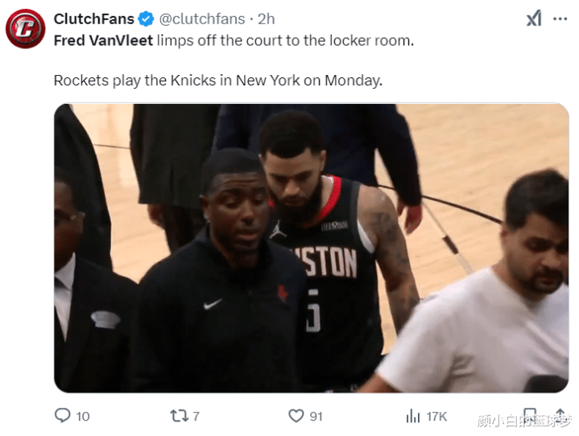Click the share upload-arrow icon
This screenshot has height=436, width=579.
click(x=560, y=416)
